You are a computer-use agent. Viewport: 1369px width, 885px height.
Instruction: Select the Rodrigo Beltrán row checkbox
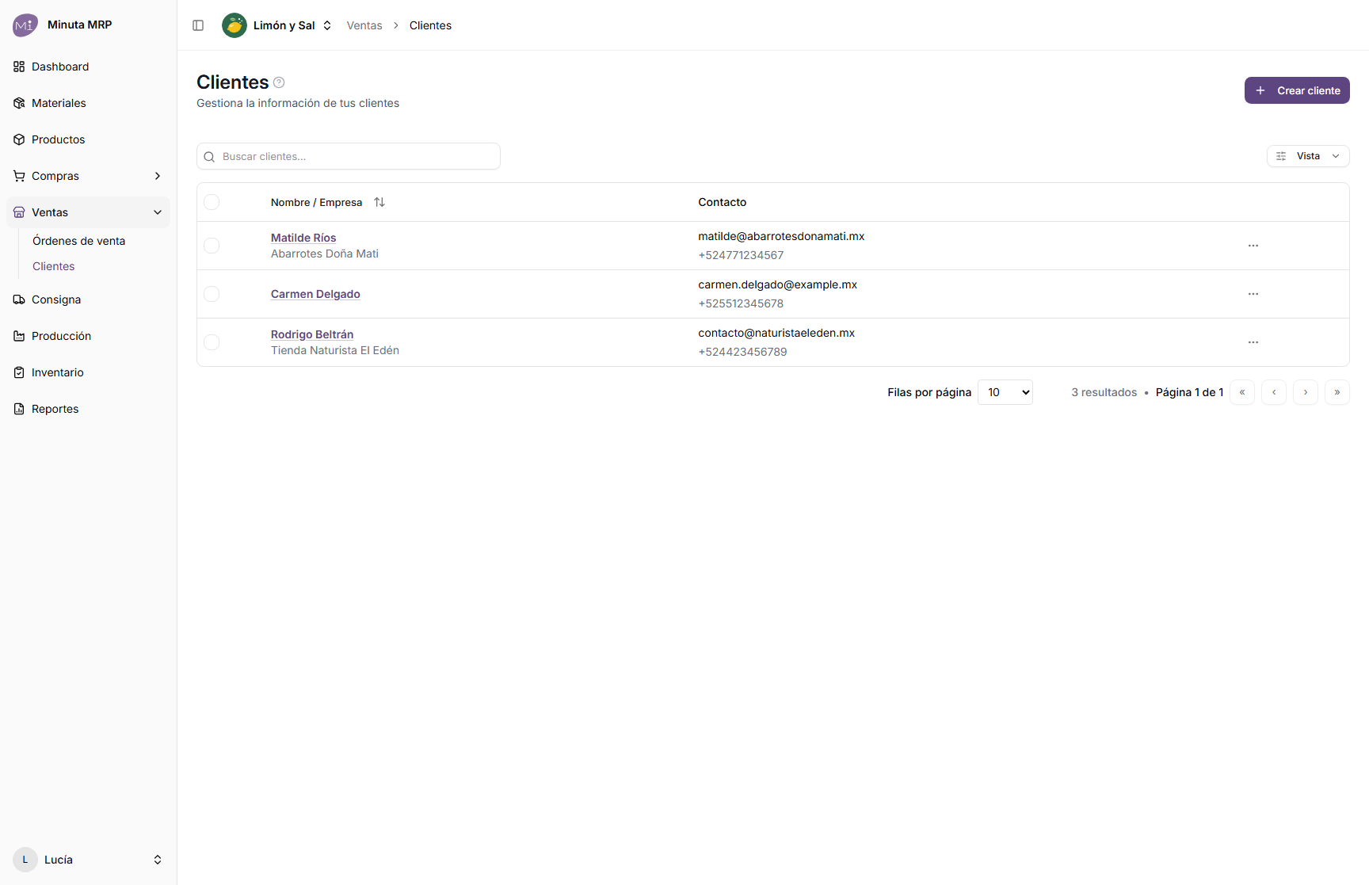point(212,342)
